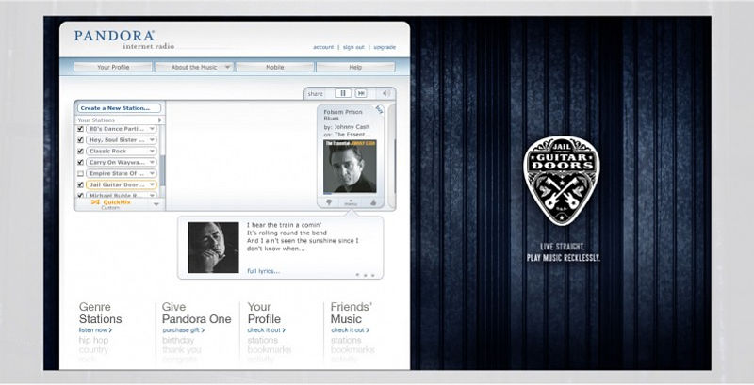Screen dimensions: 754x385
Task: Select the Classic Rock station
Action: [x=122, y=152]
